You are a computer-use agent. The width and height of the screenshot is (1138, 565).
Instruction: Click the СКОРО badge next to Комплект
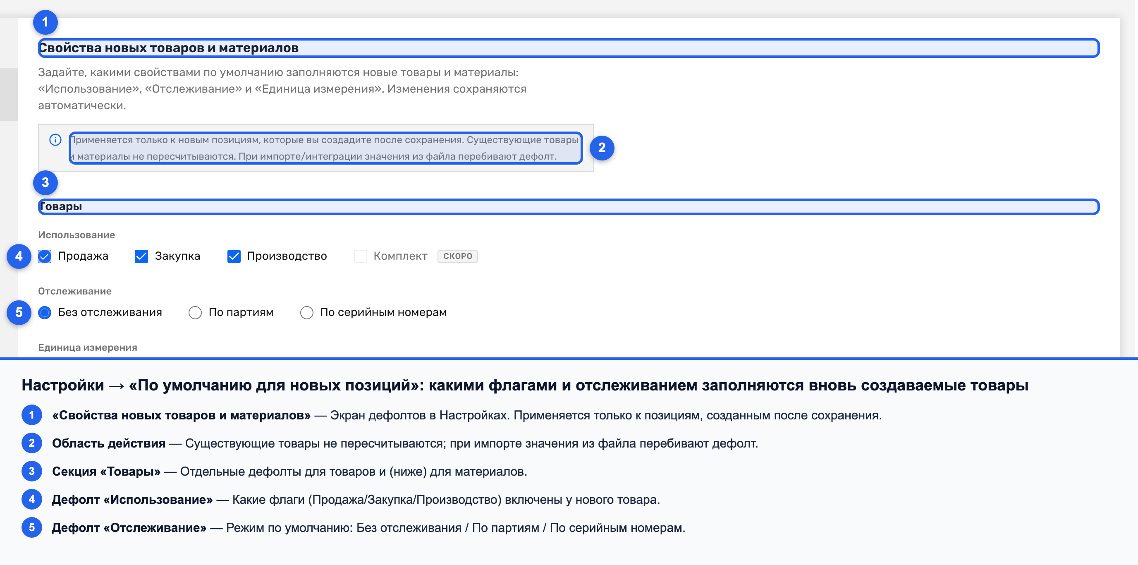[458, 256]
